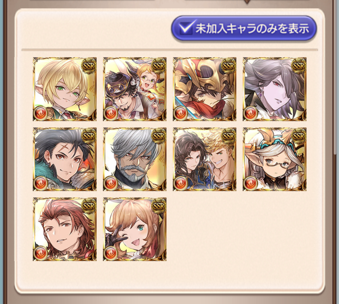Select the duo brunette and blonde men portrait
Screen dimensions: 339x304
pos(205,159)
